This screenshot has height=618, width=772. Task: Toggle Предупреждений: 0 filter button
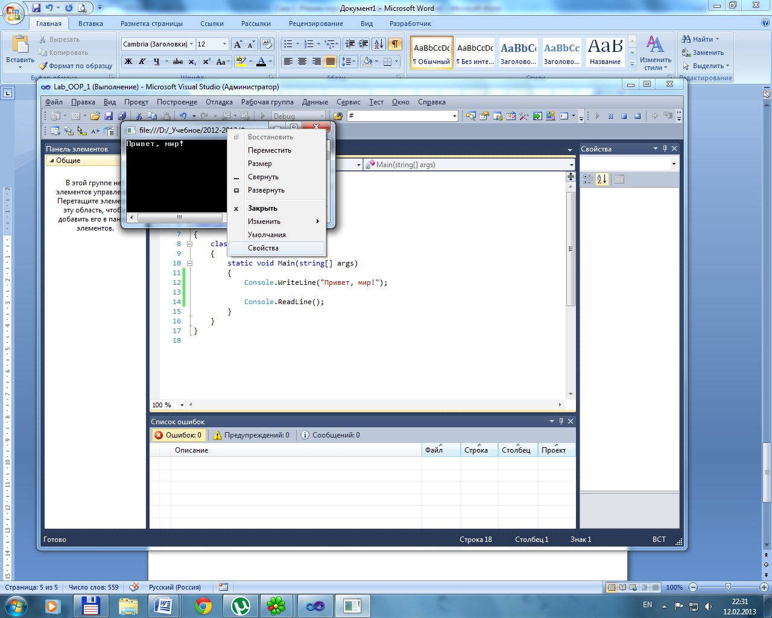click(251, 435)
